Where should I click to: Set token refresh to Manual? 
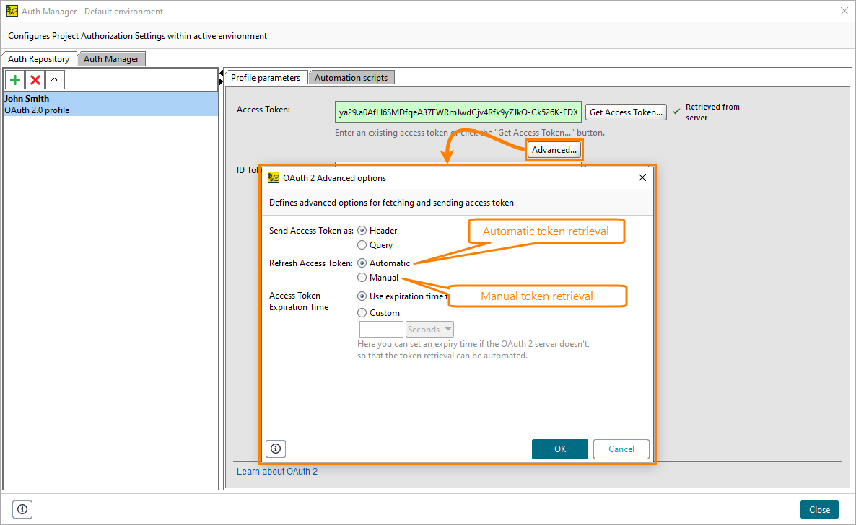click(x=362, y=277)
